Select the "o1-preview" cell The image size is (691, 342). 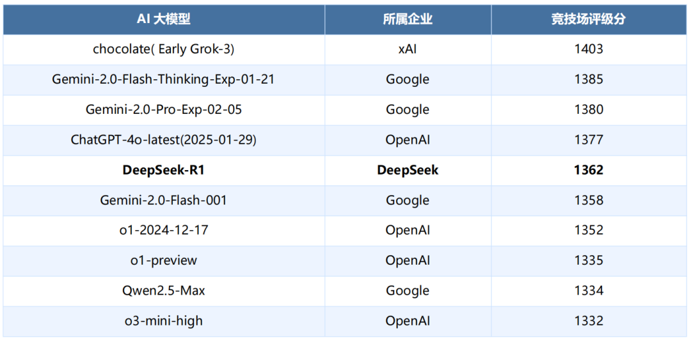(164, 261)
